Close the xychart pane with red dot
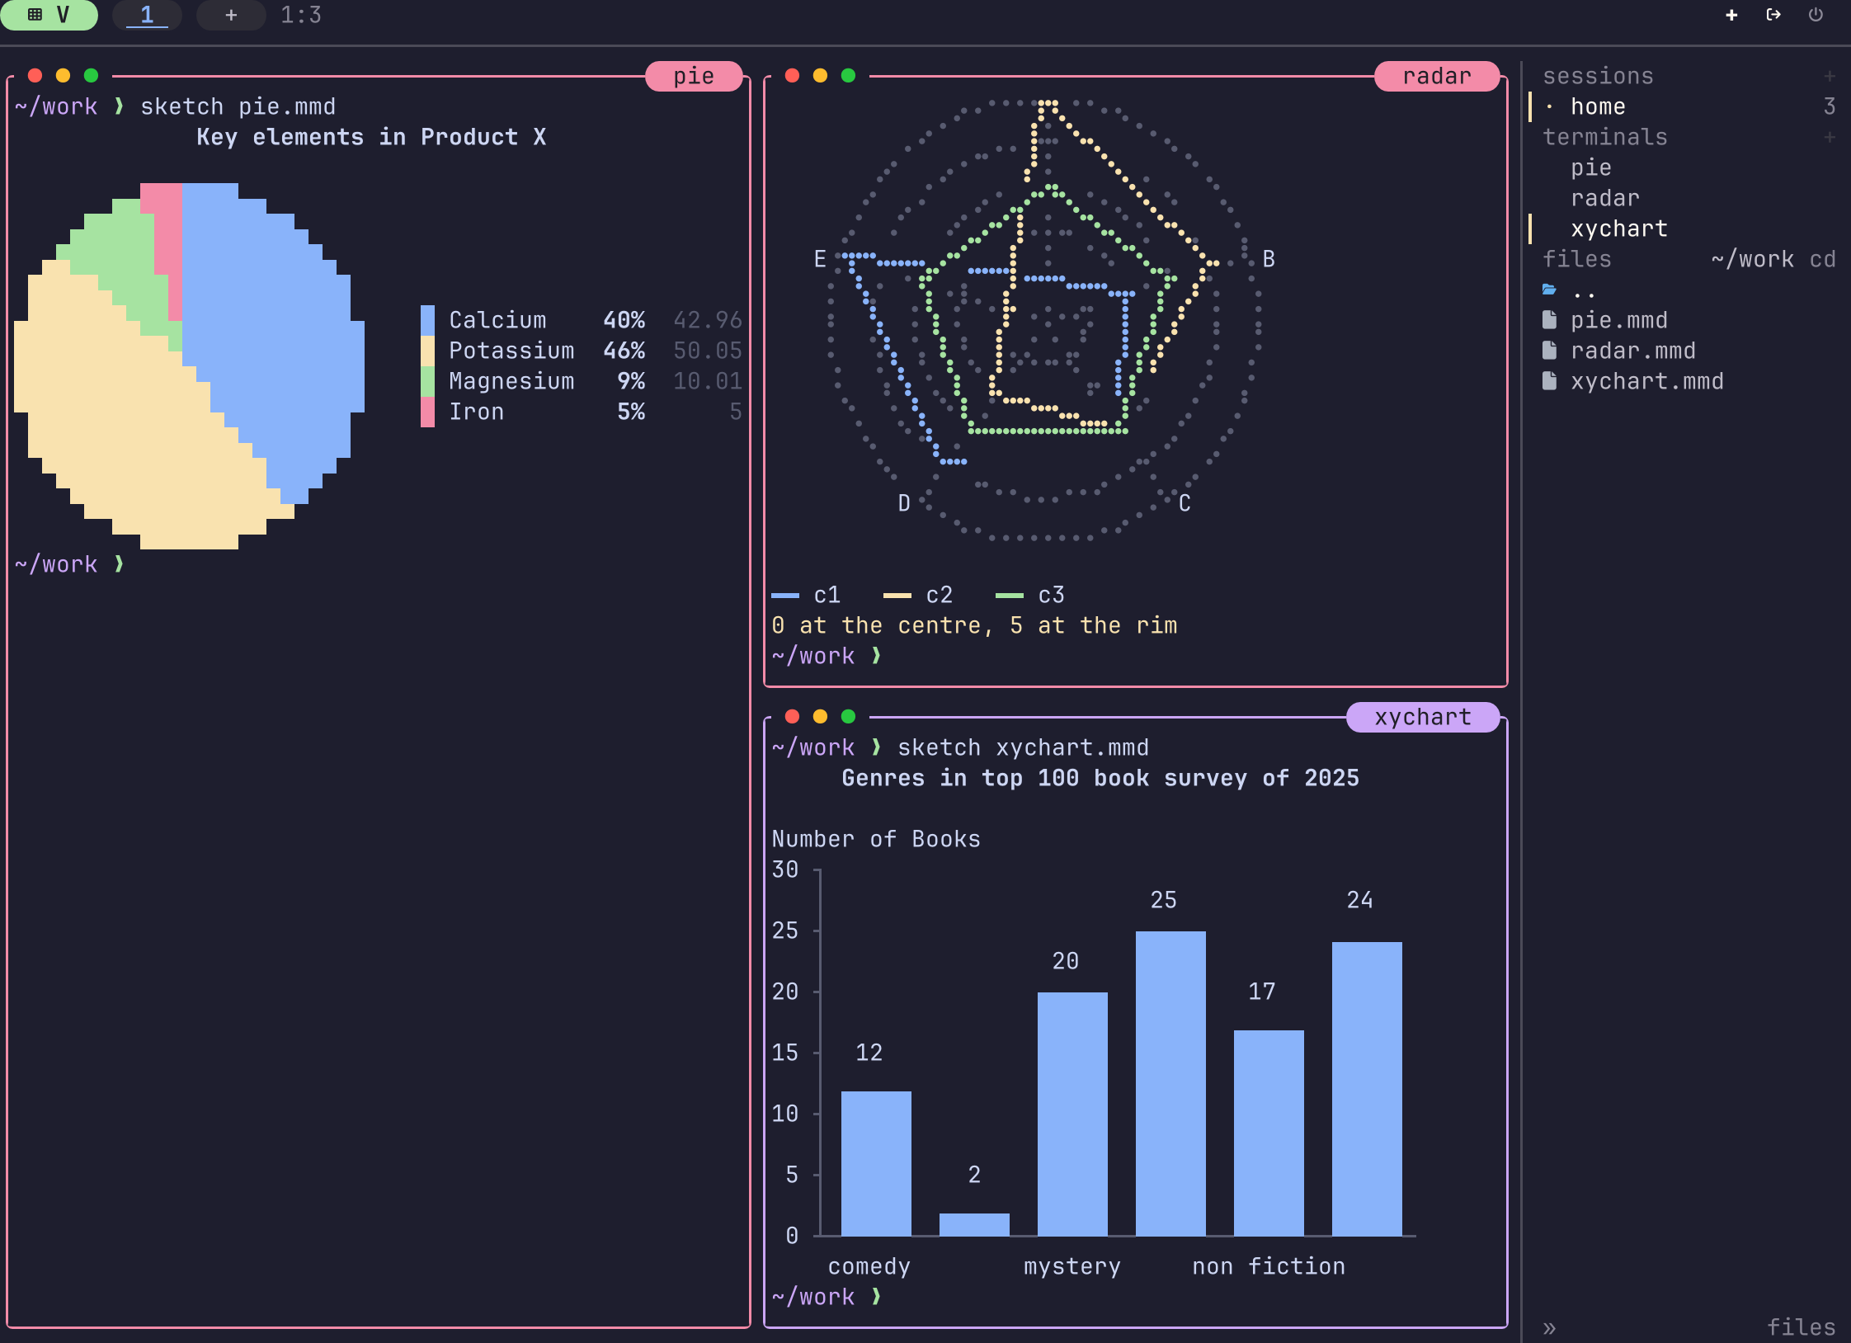This screenshot has width=1851, height=1343. [792, 717]
